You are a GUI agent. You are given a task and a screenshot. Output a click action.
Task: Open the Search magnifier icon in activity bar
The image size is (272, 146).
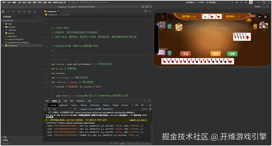pyautogui.click(x=8, y=12)
